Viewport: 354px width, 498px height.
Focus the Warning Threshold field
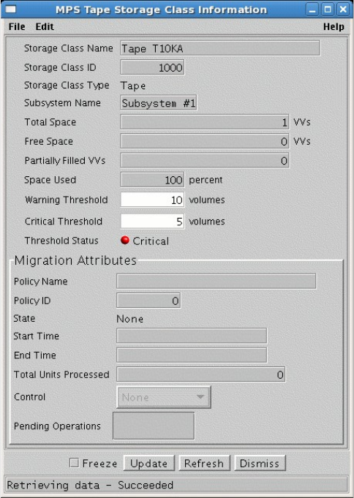(x=152, y=200)
